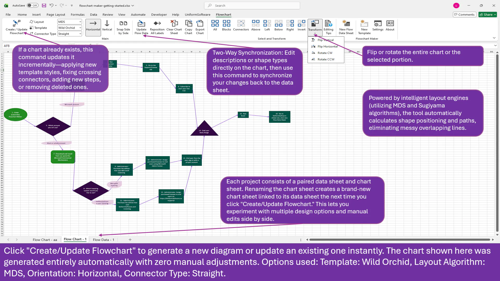Open the Template Wild Orchid dropdown
The width and height of the screenshot is (500, 281).
click(80, 28)
